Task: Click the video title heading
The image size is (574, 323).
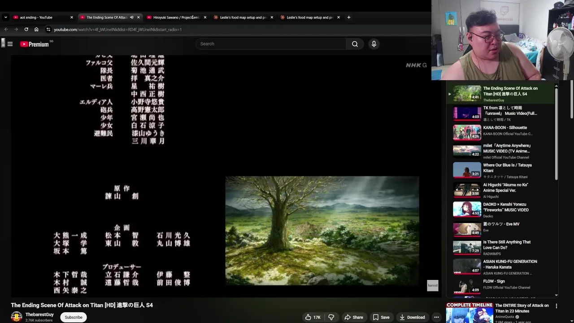Action: coord(82,305)
